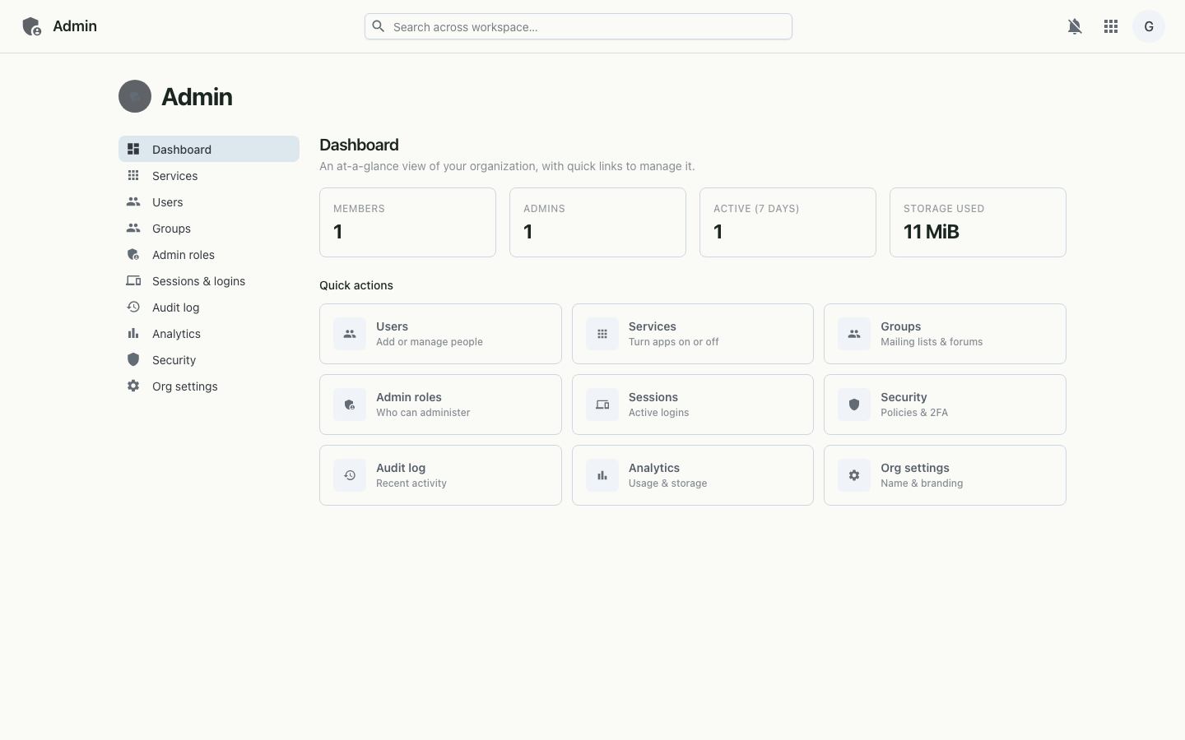The height and width of the screenshot is (740, 1185).
Task: Navigate to Admin roles in sidebar
Action: [x=209, y=254]
